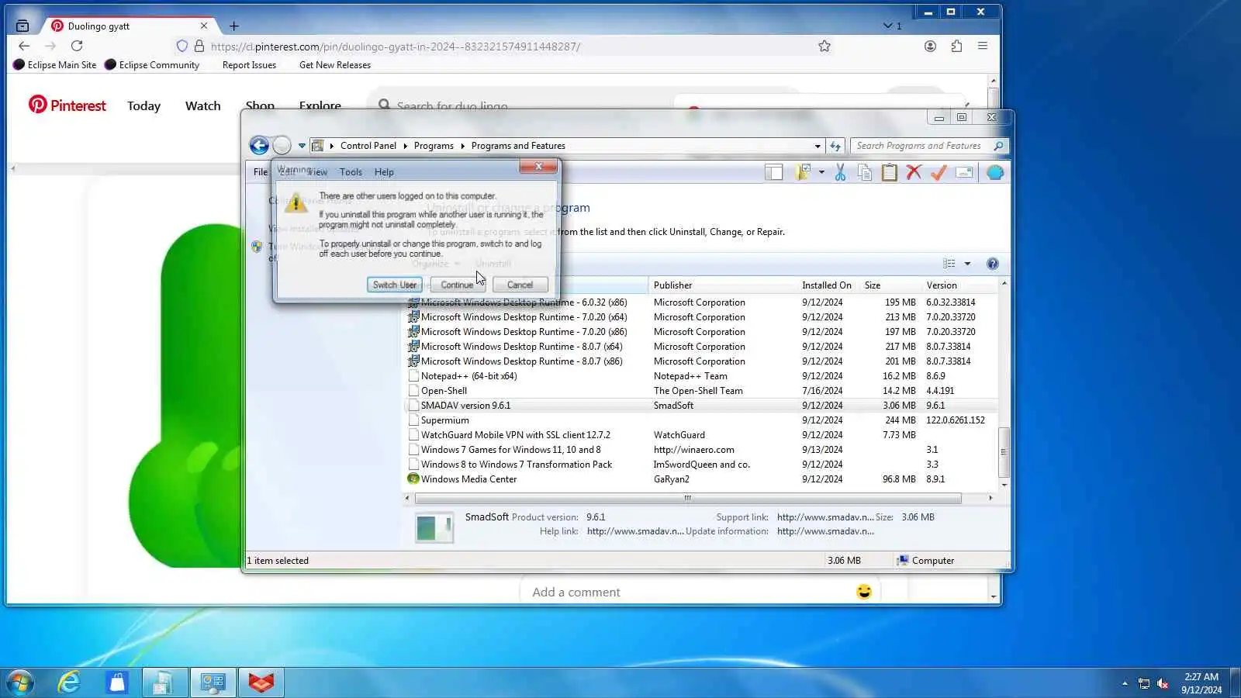The height and width of the screenshot is (698, 1241).
Task: Toggle the navigation pane layout icon
Action: click(x=773, y=173)
